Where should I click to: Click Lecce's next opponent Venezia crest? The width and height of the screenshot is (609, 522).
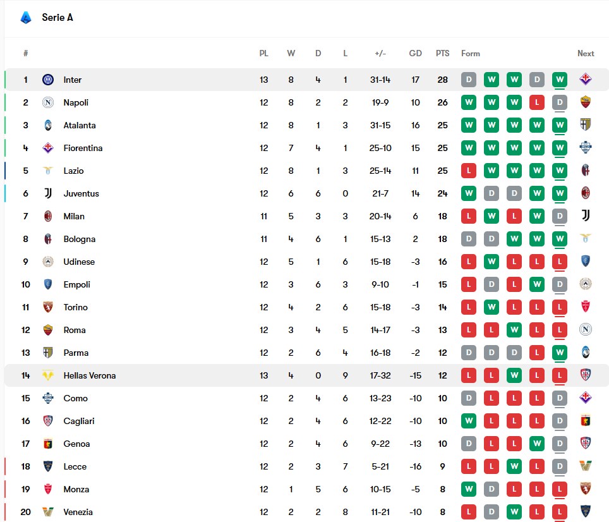(585, 466)
